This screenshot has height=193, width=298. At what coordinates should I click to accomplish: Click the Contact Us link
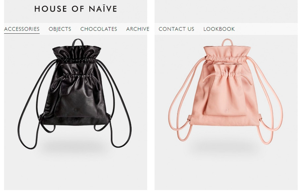[176, 29]
